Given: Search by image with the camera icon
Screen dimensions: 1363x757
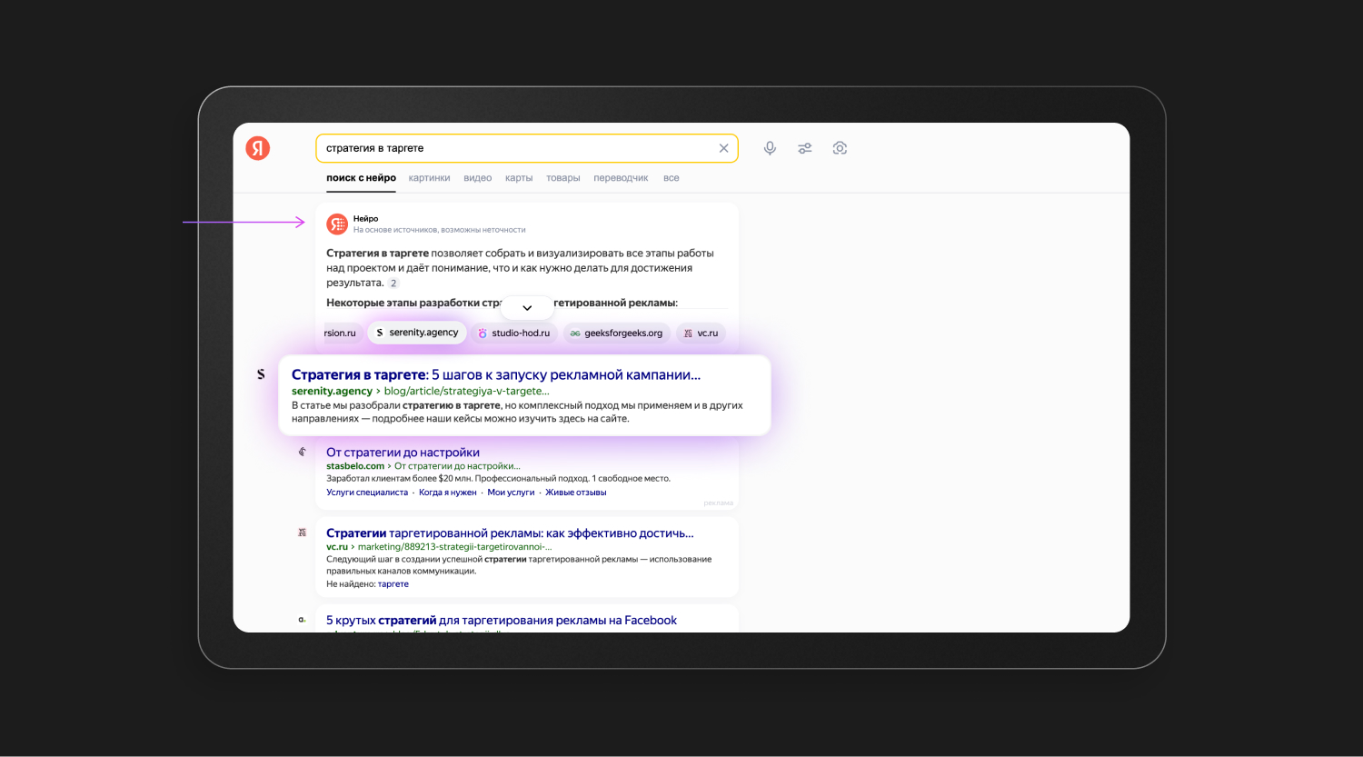Looking at the screenshot, I should tap(840, 148).
